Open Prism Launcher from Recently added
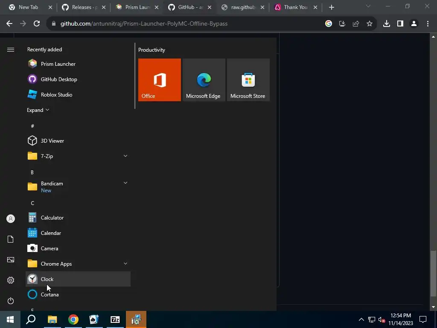 coord(78,64)
